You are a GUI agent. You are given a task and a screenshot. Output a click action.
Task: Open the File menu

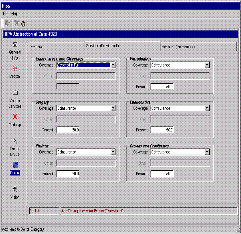tap(5, 14)
